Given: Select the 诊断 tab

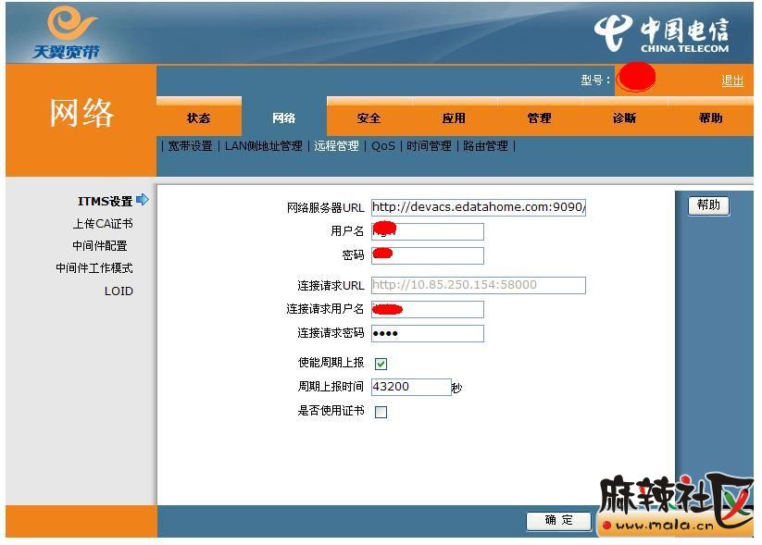Looking at the screenshot, I should (x=624, y=118).
